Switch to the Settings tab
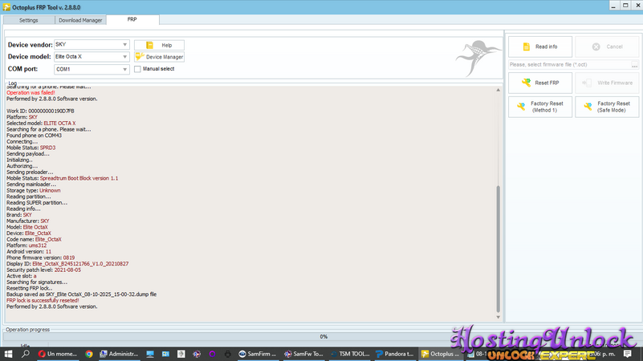This screenshot has width=643, height=361. tap(28, 20)
